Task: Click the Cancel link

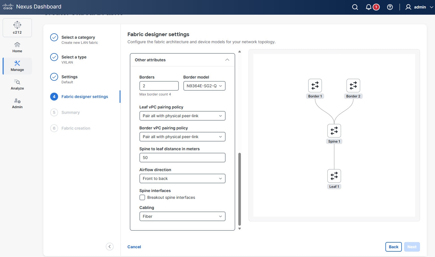Action: coord(134,247)
